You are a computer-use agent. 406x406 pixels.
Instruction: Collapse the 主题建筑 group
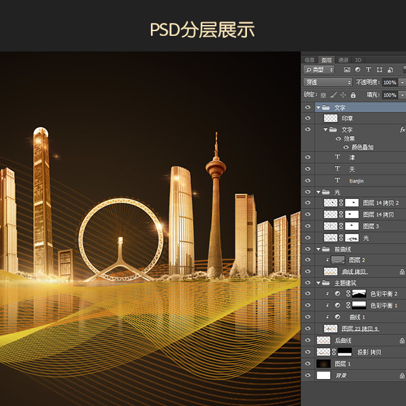click(x=319, y=283)
